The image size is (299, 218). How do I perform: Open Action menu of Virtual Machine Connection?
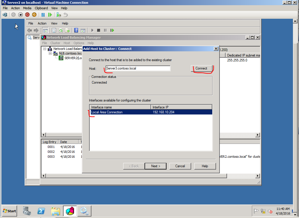15,8
